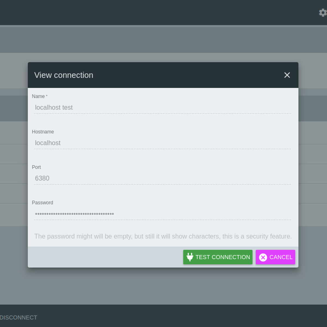
Task: Click the masked Password field
Action: (x=162, y=214)
